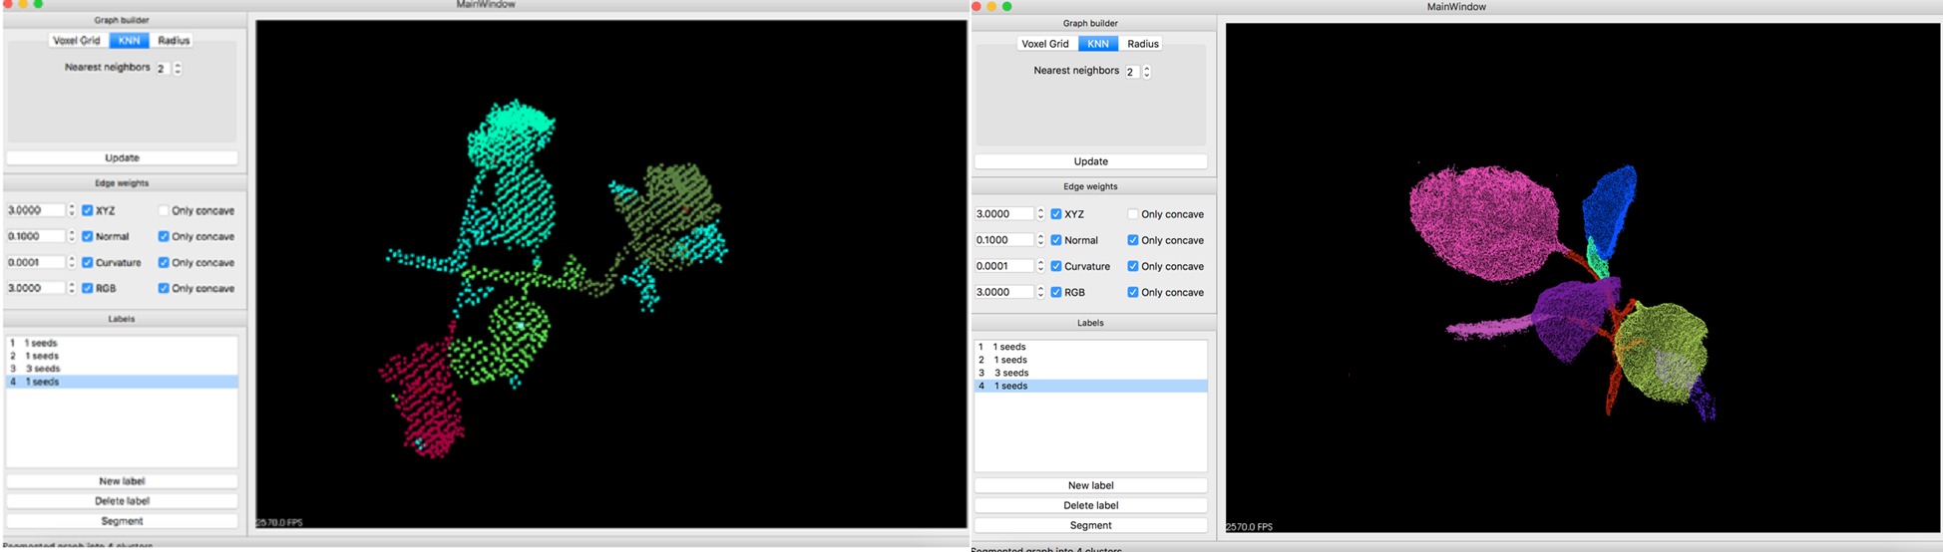Image resolution: width=1943 pixels, height=552 pixels.
Task: Toggle RGB checkbox in right window
Action: (x=1056, y=292)
